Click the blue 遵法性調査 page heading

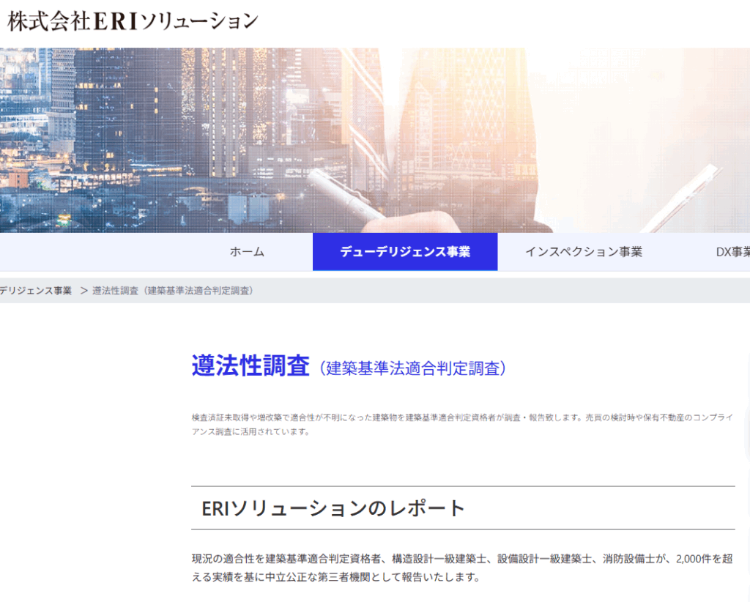[250, 365]
